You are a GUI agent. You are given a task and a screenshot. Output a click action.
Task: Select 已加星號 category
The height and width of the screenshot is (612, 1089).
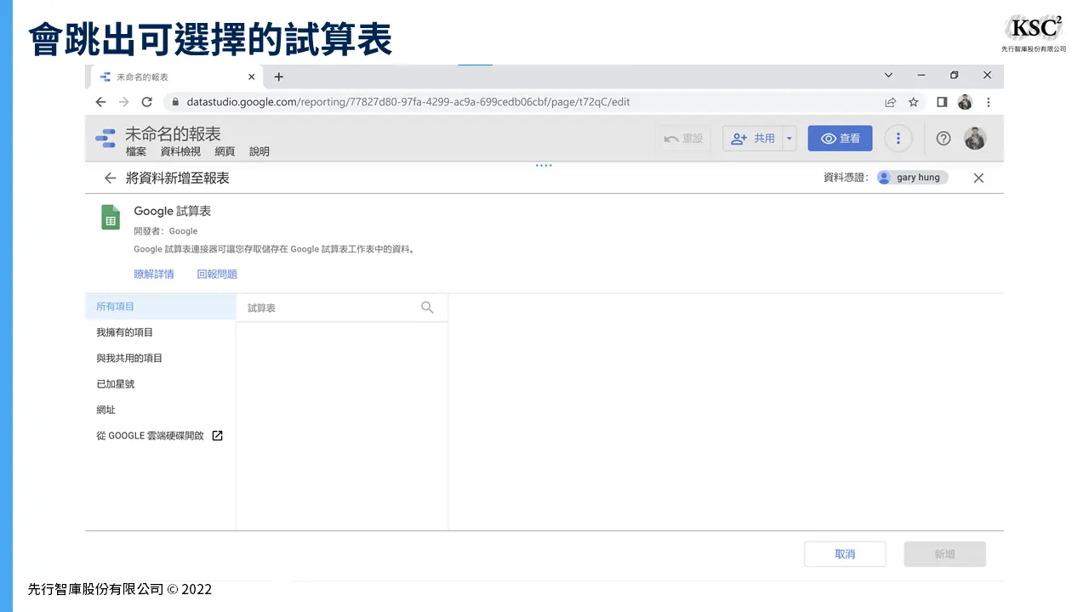tap(160, 384)
